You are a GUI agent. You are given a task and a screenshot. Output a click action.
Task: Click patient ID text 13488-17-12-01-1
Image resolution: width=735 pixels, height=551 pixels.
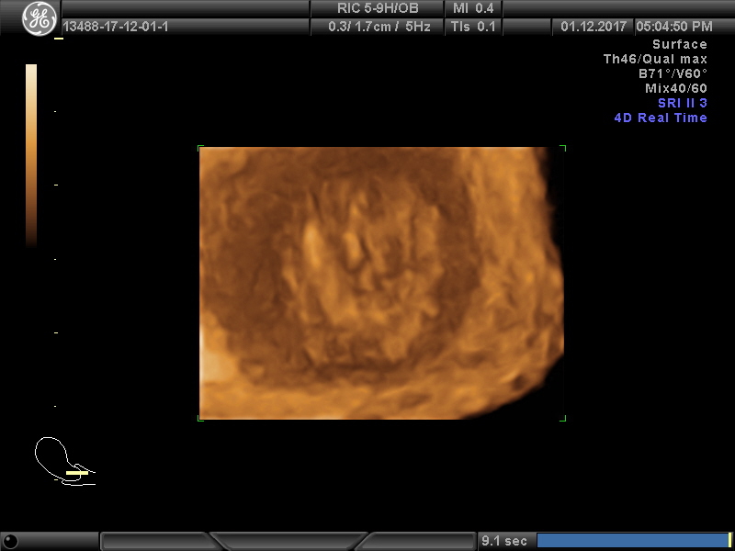click(116, 27)
